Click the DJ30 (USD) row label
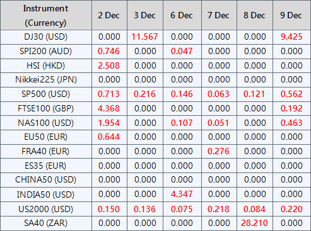 coord(45,37)
